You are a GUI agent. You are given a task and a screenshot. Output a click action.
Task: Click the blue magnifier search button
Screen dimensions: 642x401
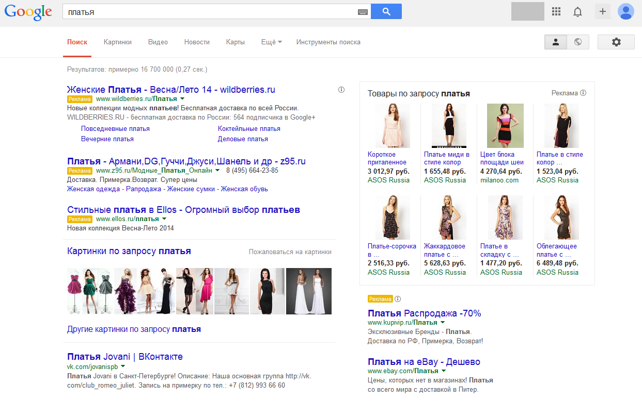point(386,11)
